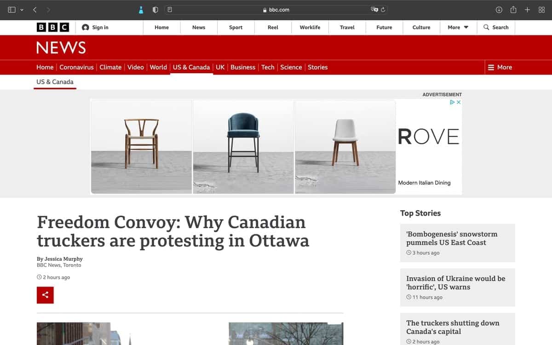Open the BBC Search button
This screenshot has height=345, width=552.
point(496,28)
